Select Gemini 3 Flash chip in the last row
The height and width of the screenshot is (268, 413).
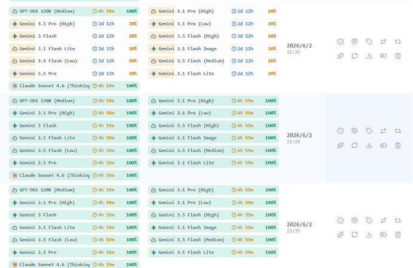click(74, 215)
